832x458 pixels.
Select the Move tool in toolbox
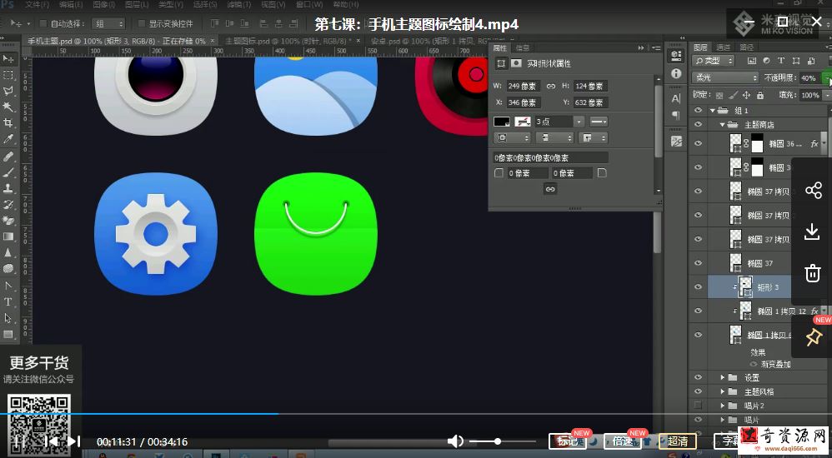coord(8,57)
